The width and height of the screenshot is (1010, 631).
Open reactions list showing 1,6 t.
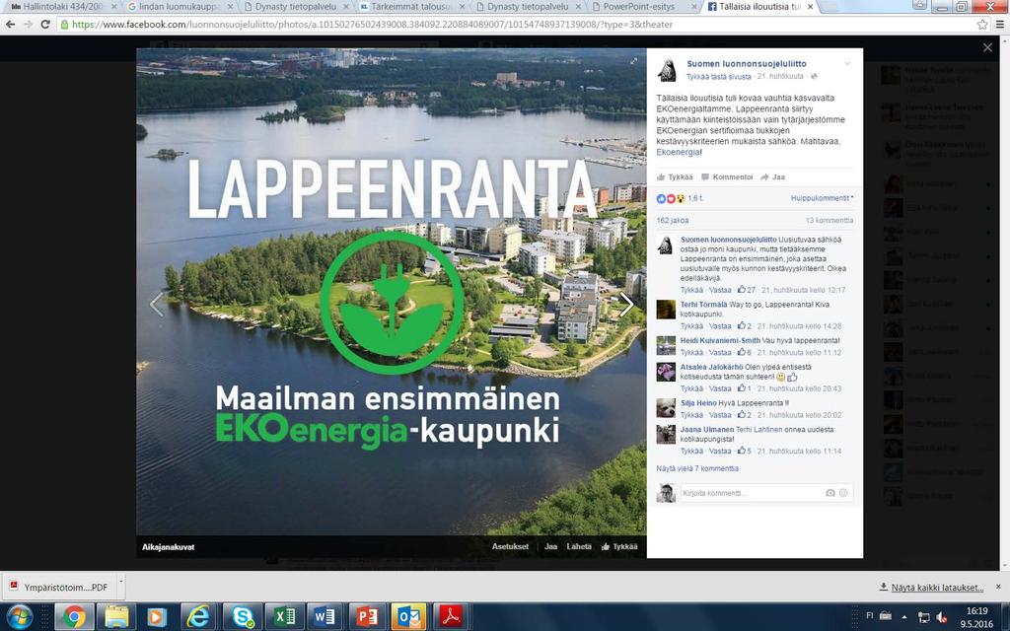click(681, 198)
